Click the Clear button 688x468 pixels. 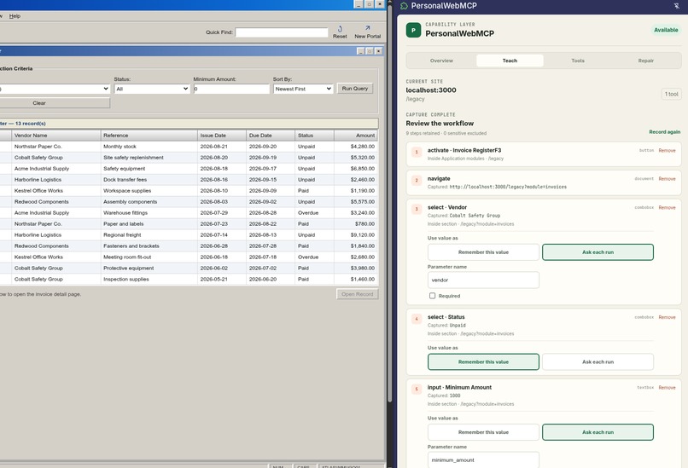[55, 103]
